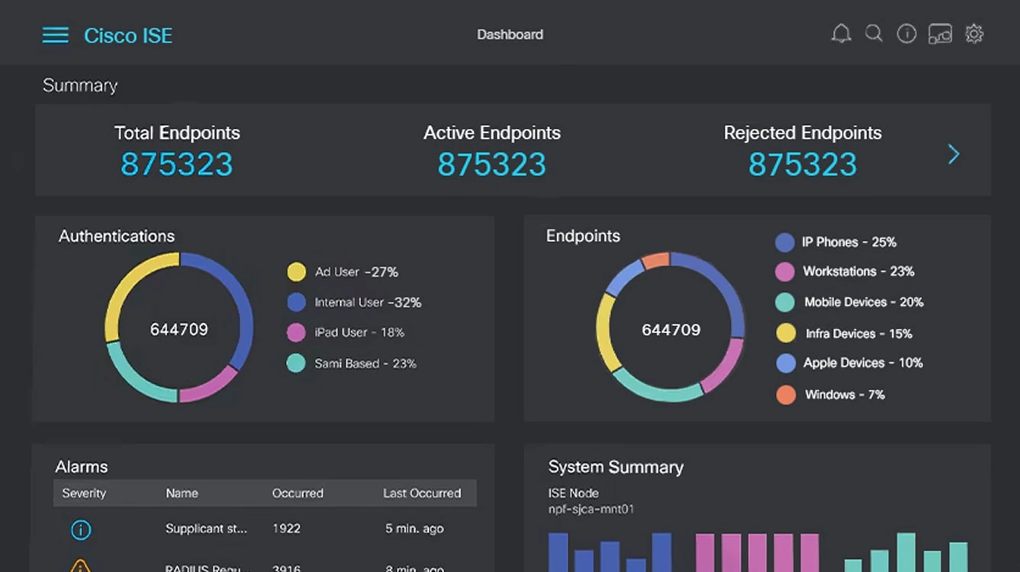1020x572 pixels.
Task: Show next summary metrics with chevron
Action: [x=954, y=155]
